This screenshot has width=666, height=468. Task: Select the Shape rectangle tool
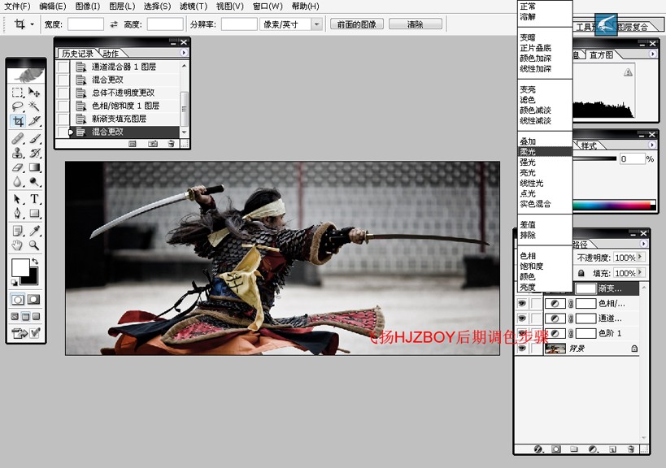(34, 214)
